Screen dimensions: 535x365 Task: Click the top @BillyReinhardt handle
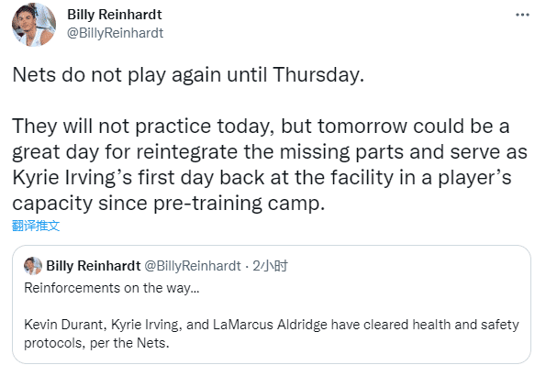116,33
